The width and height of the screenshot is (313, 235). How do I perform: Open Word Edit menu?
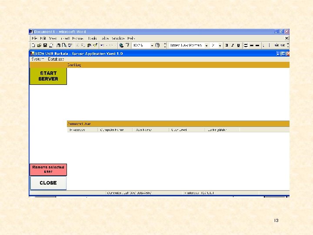(x=43, y=38)
